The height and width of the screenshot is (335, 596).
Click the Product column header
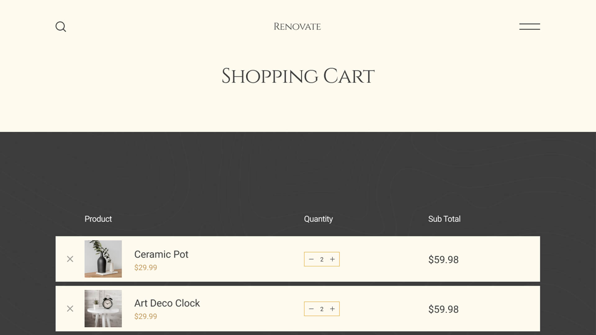[x=98, y=219]
